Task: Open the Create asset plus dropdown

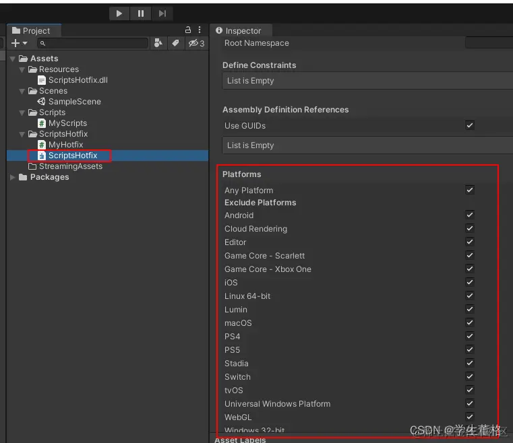Action: click(20, 43)
